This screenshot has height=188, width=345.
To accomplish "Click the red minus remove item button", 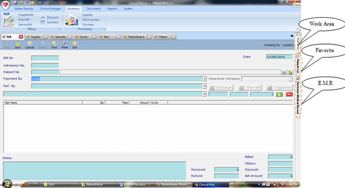I will click(289, 94).
